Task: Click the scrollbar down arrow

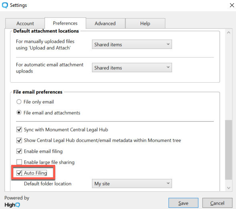Action: coord(229,188)
